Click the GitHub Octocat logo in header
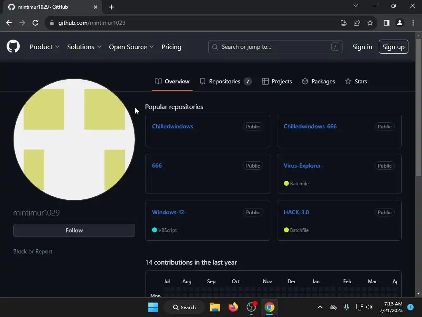This screenshot has height=317, width=422. click(x=13, y=46)
